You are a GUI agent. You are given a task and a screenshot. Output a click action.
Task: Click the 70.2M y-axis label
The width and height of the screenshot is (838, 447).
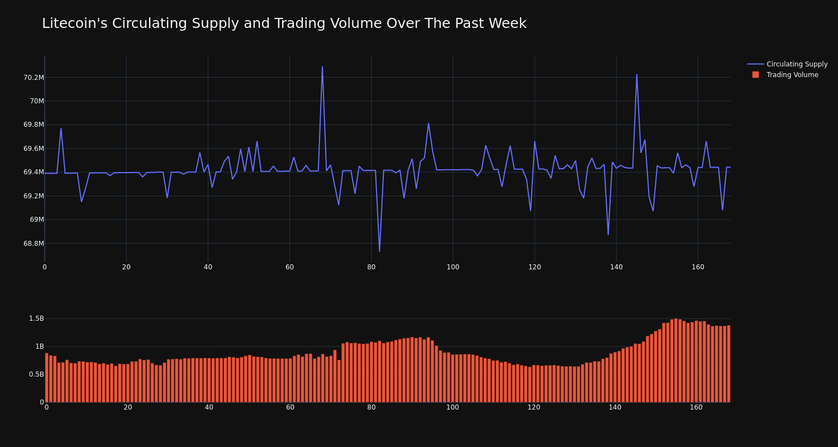[x=34, y=77]
